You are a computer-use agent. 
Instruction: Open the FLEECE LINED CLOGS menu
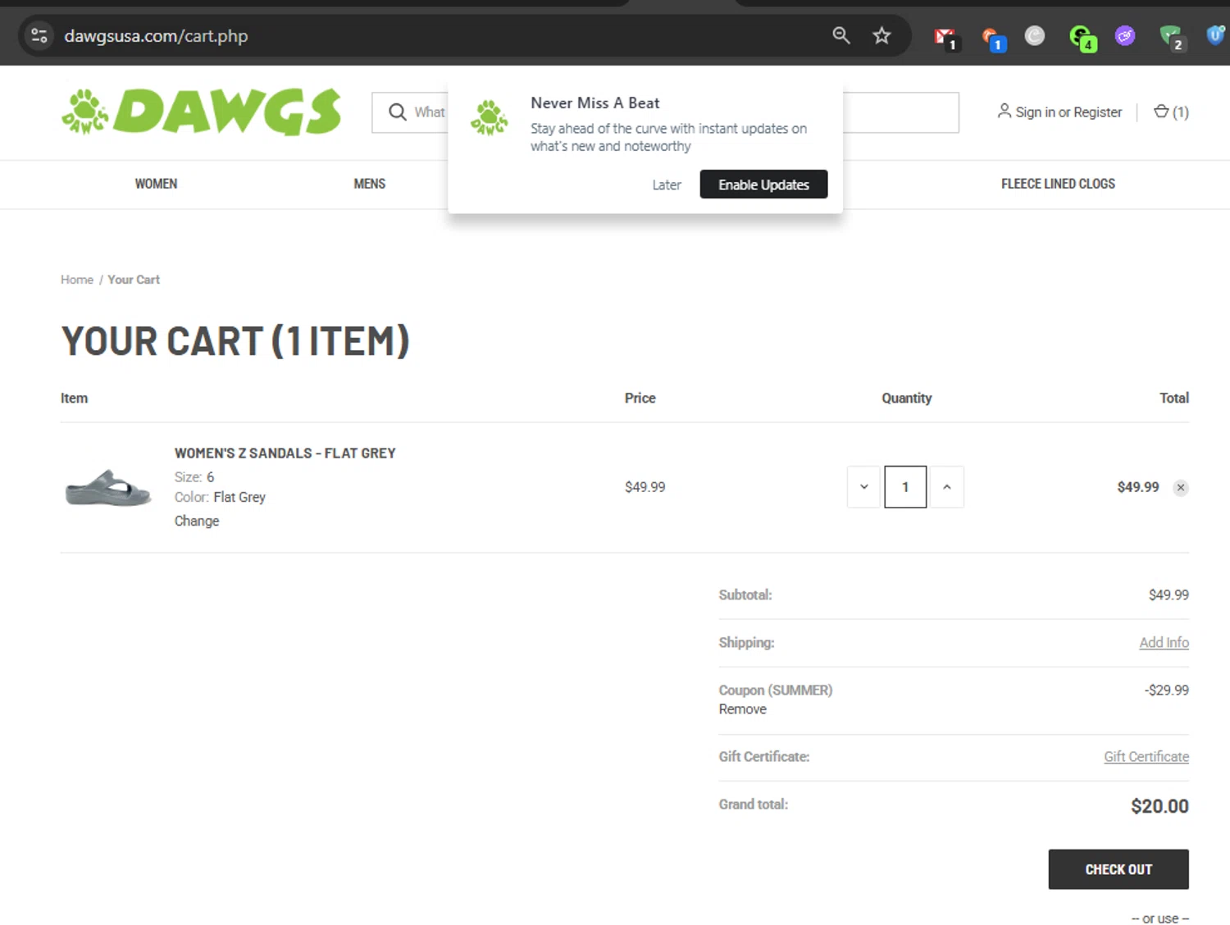pyautogui.click(x=1058, y=184)
